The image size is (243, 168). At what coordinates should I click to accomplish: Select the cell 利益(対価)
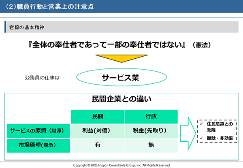pos(98,131)
